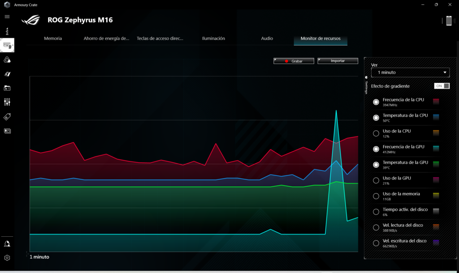Click the Armoury Crate title bar icon
The height and width of the screenshot is (273, 459).
(x=7, y=4)
